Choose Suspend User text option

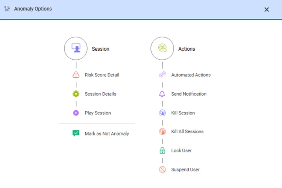[185, 170]
